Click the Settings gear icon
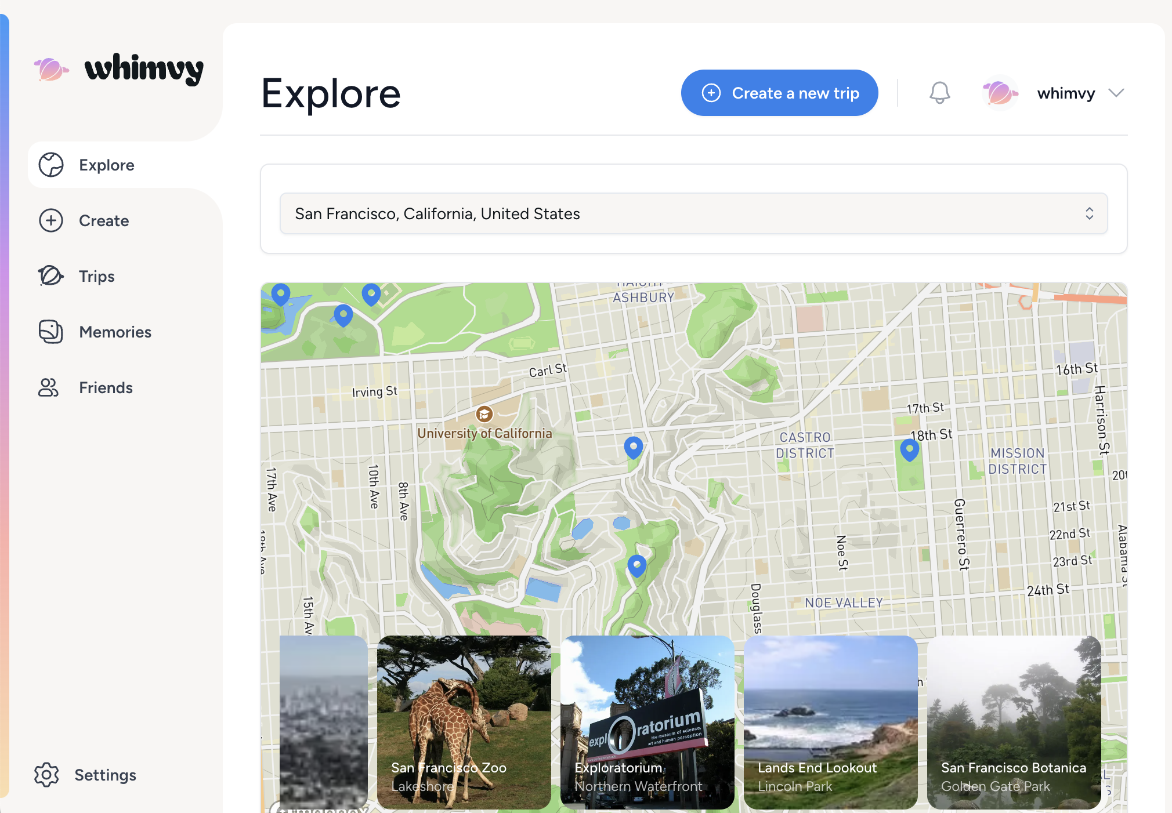Image resolution: width=1172 pixels, height=813 pixels. coord(46,775)
